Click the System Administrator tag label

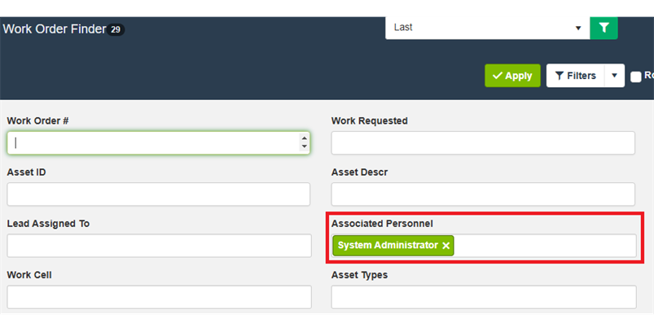pos(387,246)
